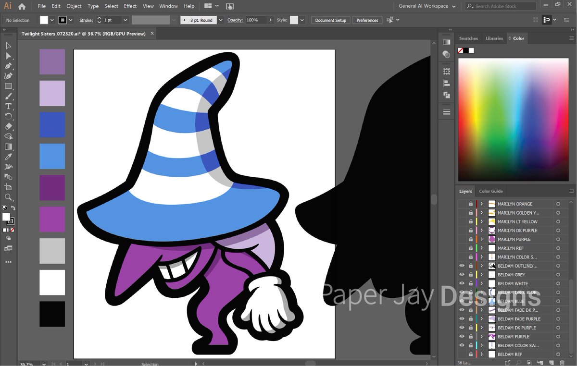Switch to the Color Guide tab
577x366 pixels.
pyautogui.click(x=491, y=191)
